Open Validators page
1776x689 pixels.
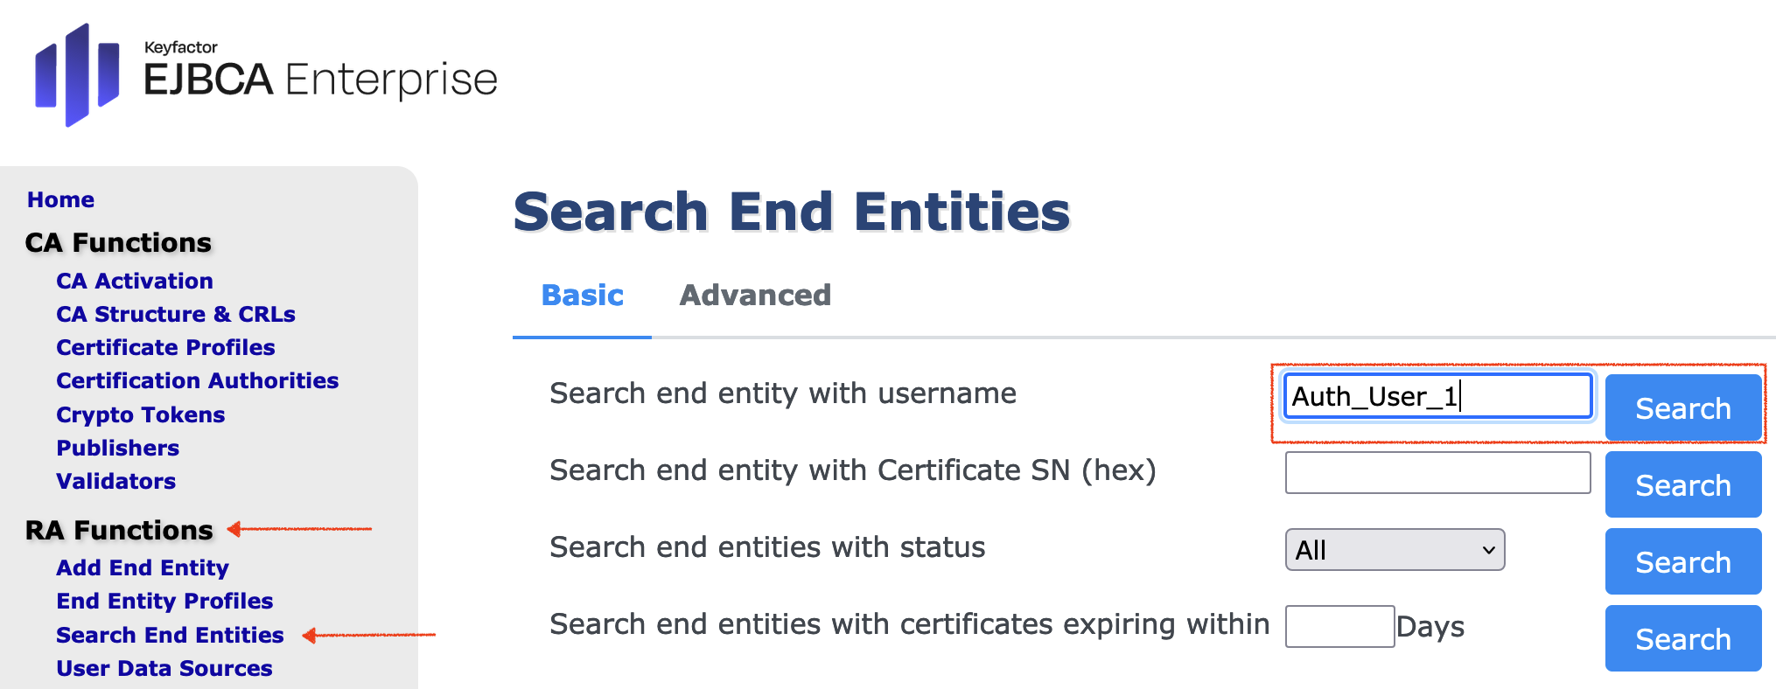[115, 481]
